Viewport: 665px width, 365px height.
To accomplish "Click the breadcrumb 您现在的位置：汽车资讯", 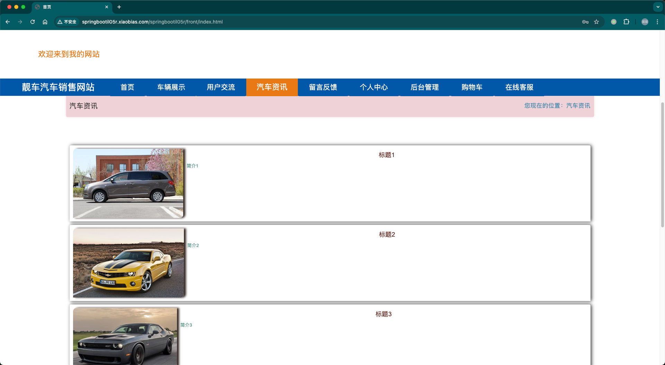I will (x=557, y=106).
